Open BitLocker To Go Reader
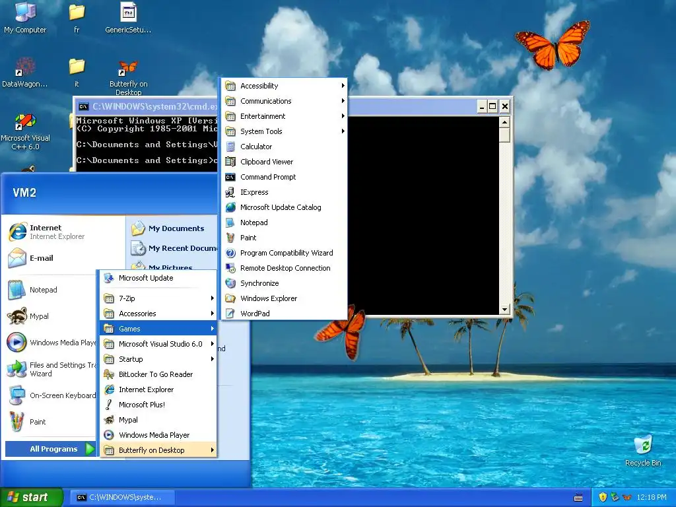The image size is (676, 507). point(158,374)
